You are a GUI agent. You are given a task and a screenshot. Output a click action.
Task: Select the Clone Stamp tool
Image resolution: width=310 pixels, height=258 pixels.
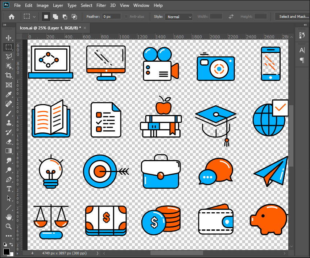tap(9, 123)
